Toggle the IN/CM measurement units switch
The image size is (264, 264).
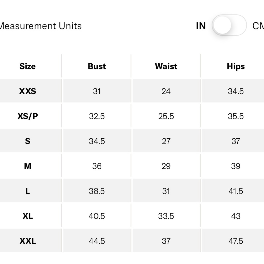(229, 25)
